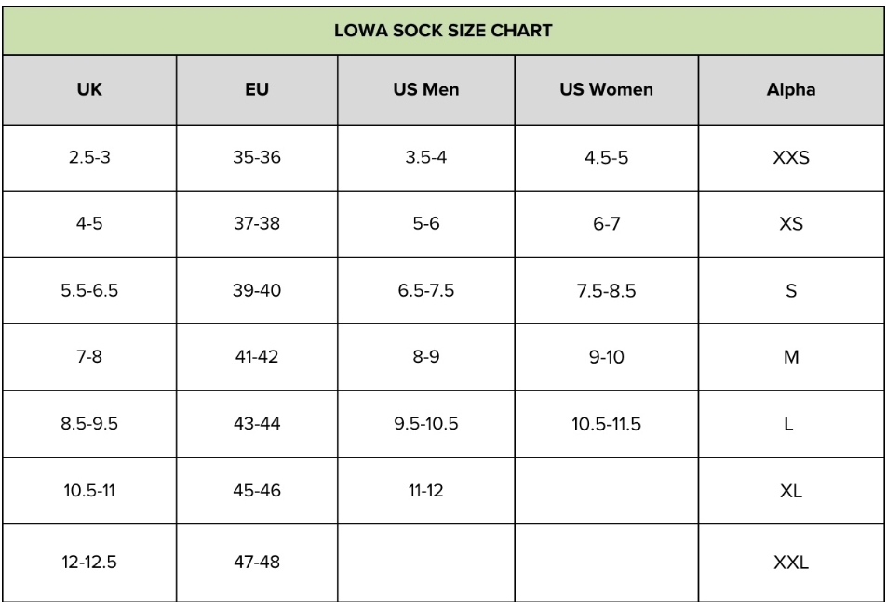Click the LOWA SOCK SIZE CHART title

tap(443, 30)
